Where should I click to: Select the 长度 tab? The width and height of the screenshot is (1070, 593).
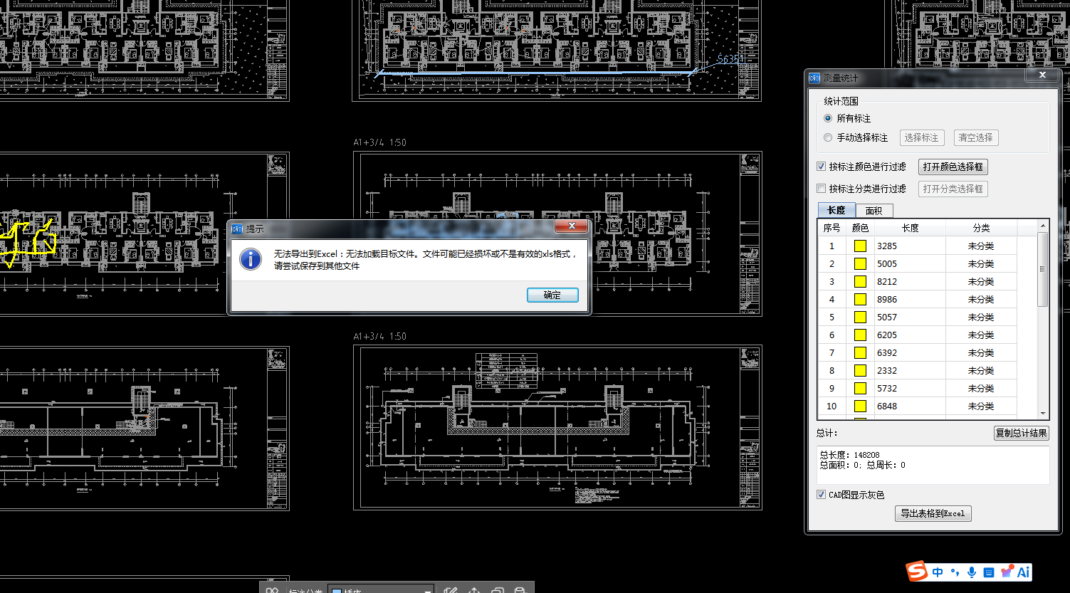pos(836,210)
